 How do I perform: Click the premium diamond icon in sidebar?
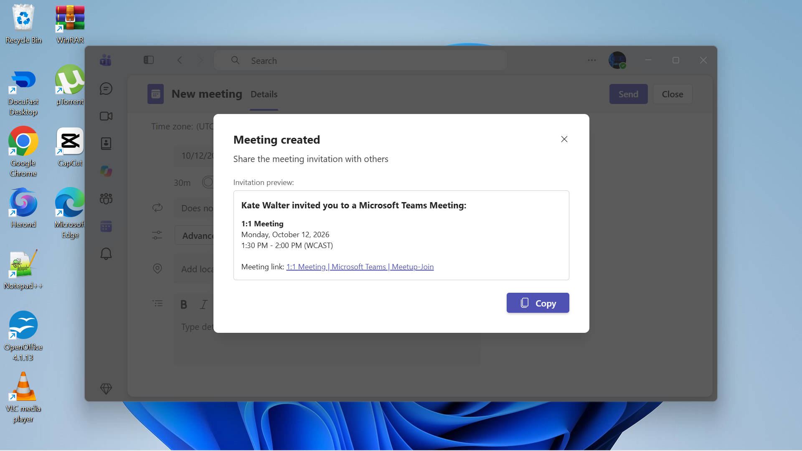point(106,389)
